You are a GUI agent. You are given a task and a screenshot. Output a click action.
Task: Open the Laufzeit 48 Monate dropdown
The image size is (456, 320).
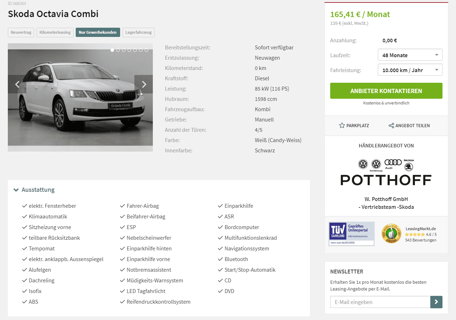[410, 55]
